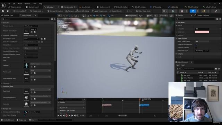
Task: Select the viewport rotate tool icon
Action: [x=69, y=16]
